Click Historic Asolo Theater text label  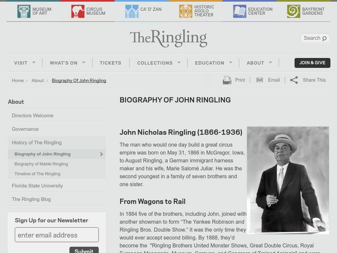coord(204,11)
